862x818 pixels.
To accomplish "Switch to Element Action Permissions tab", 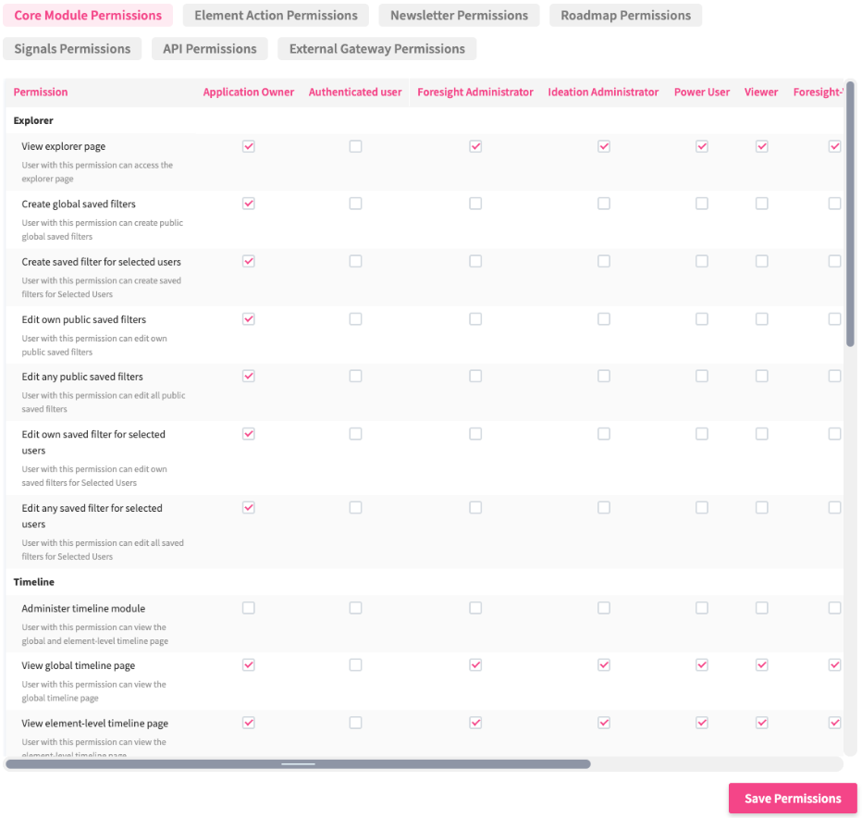I will (x=276, y=16).
